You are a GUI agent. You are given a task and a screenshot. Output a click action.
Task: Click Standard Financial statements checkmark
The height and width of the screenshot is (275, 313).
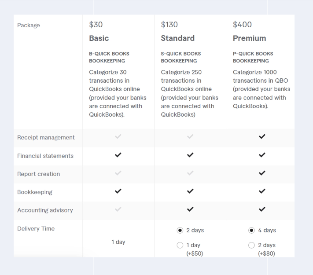point(190,155)
